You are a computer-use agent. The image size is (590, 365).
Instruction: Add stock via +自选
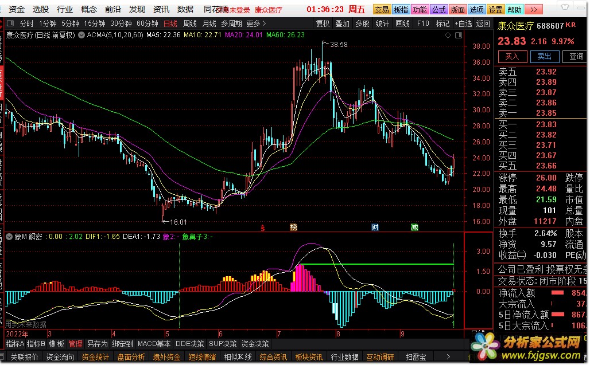[x=463, y=23]
